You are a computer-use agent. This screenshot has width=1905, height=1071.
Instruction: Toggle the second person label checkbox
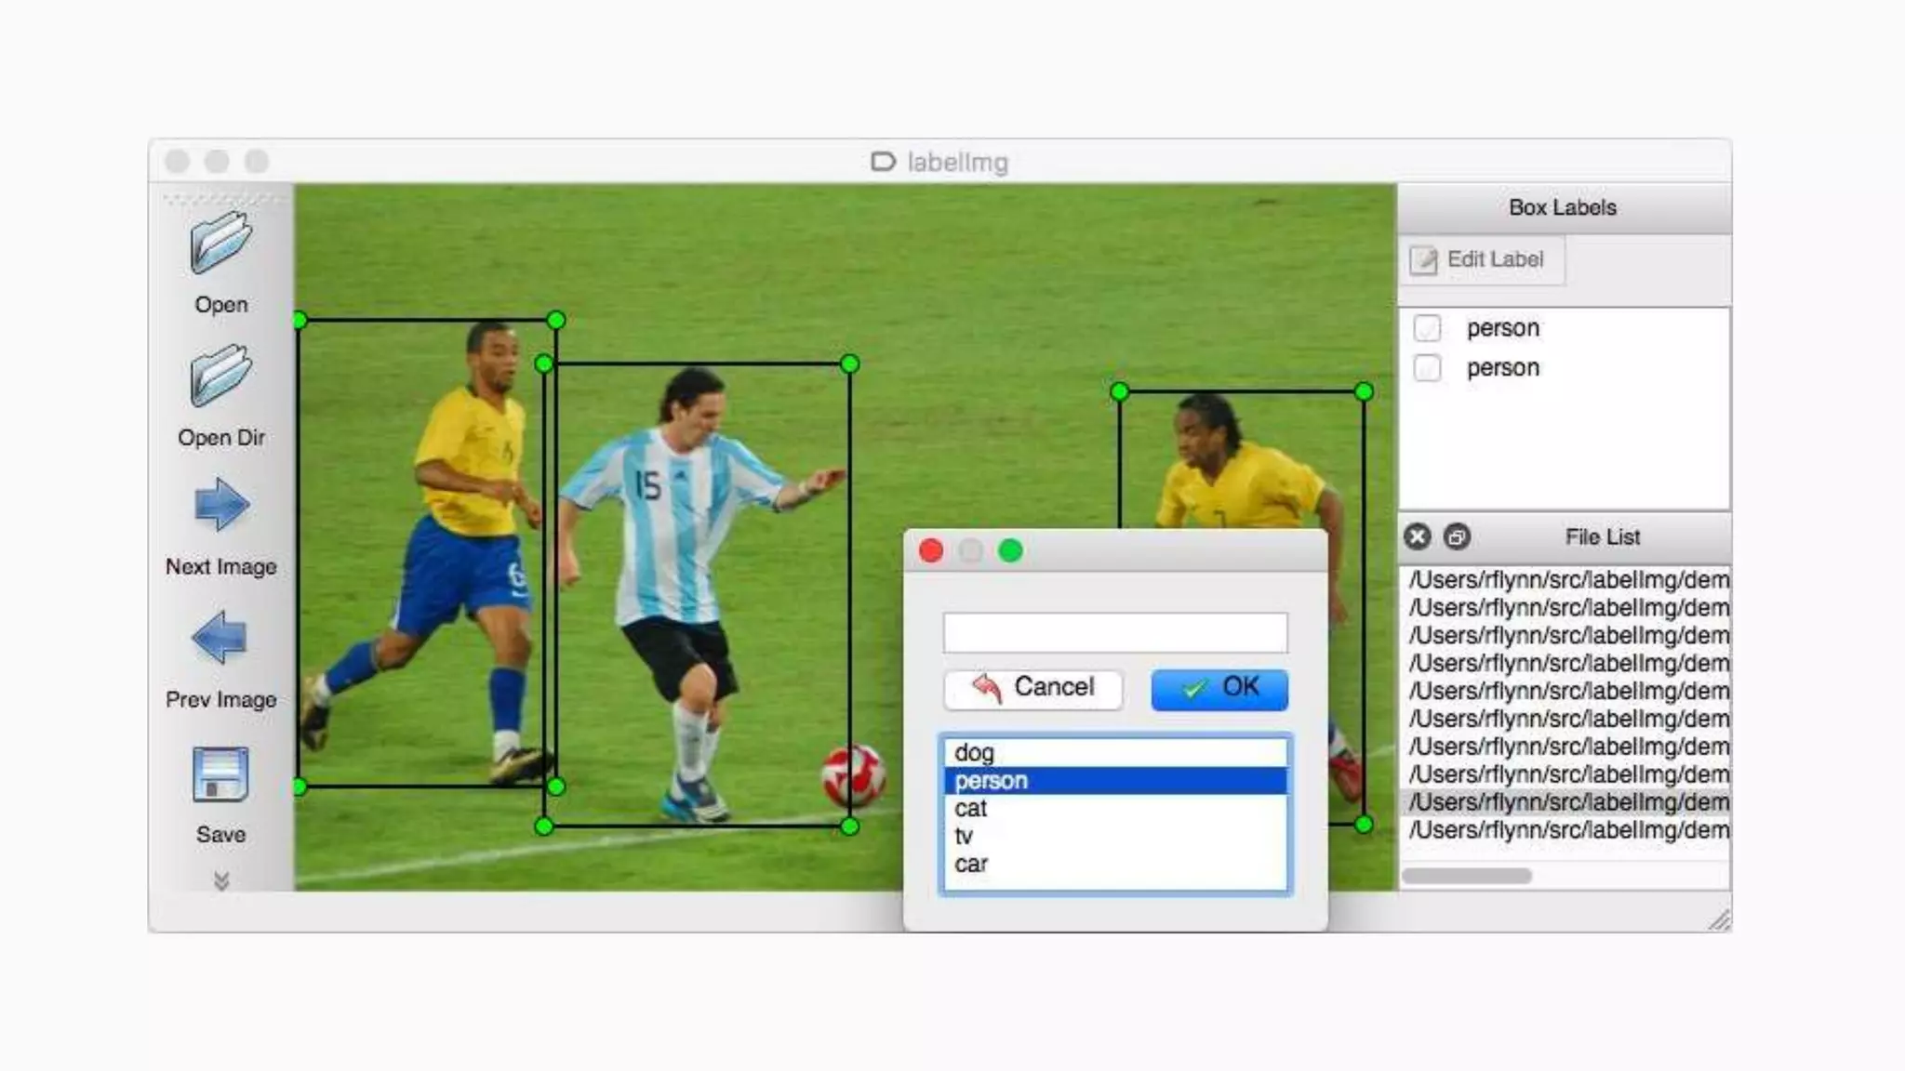(1427, 368)
